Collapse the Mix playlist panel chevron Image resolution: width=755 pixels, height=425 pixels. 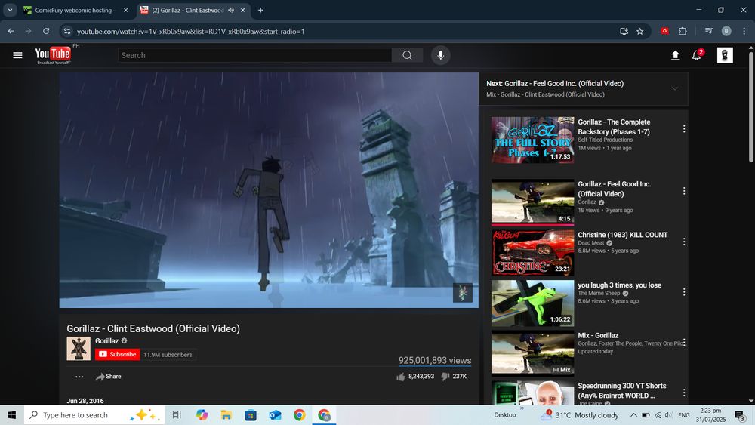[675, 88]
